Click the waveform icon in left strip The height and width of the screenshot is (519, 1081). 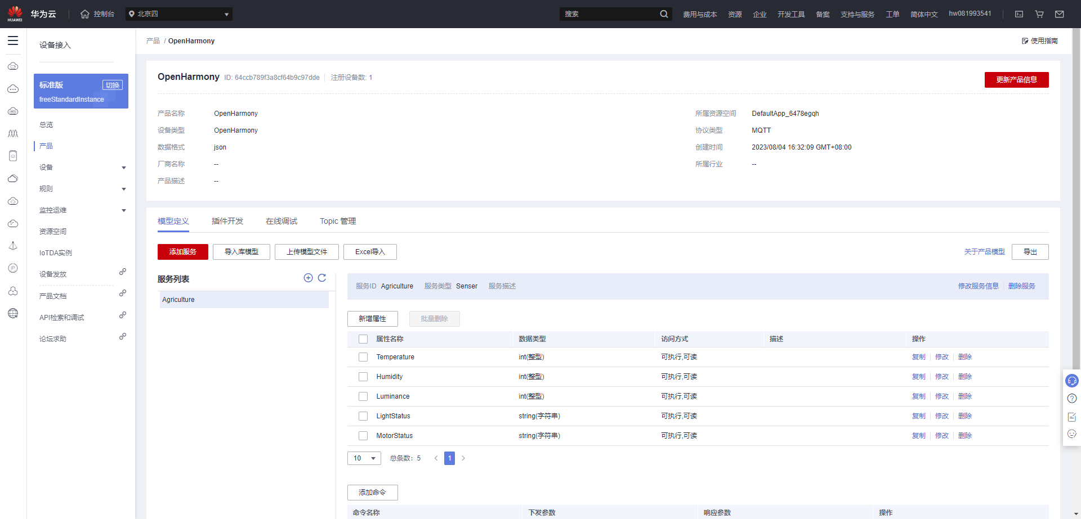[x=13, y=133]
